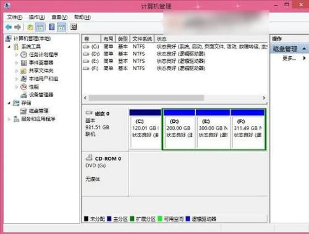Collapse the 磁盘管理 actions section arrow
This screenshot has width=309, height=234.
[x=304, y=49]
